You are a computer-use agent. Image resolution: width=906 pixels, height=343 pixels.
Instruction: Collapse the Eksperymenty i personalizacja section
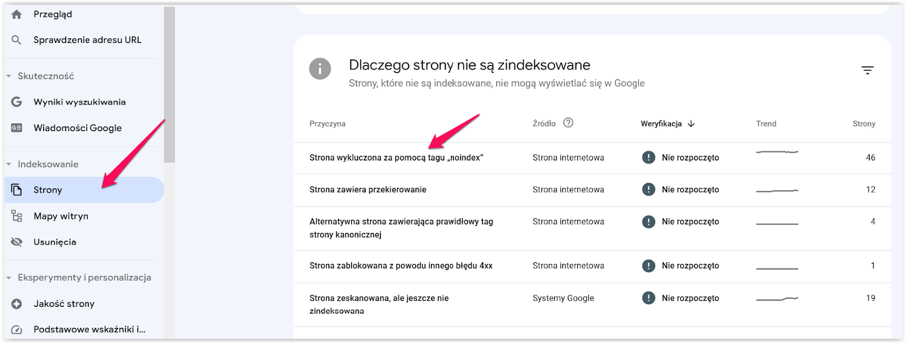pyautogui.click(x=8, y=277)
